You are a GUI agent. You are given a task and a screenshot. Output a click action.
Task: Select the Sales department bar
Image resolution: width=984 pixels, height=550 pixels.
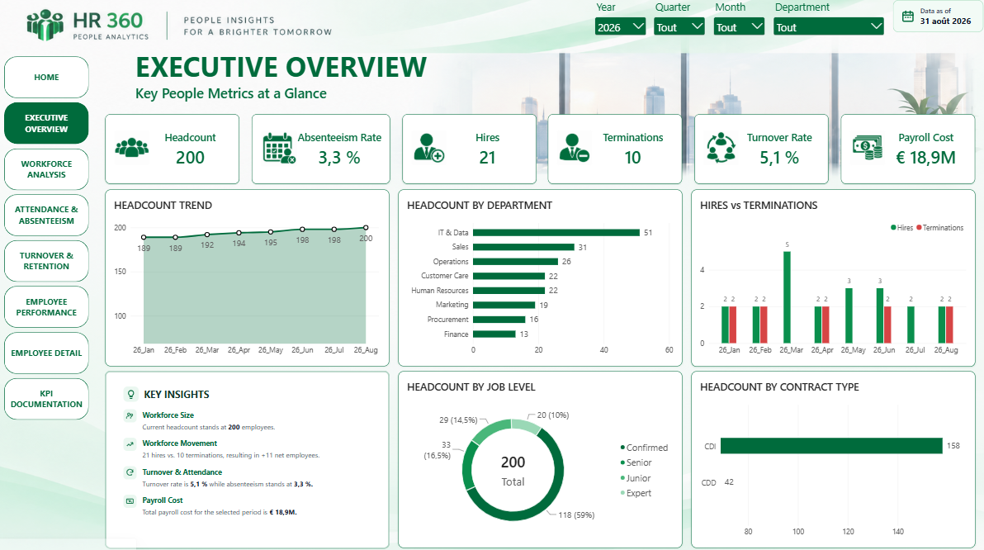coord(523,247)
